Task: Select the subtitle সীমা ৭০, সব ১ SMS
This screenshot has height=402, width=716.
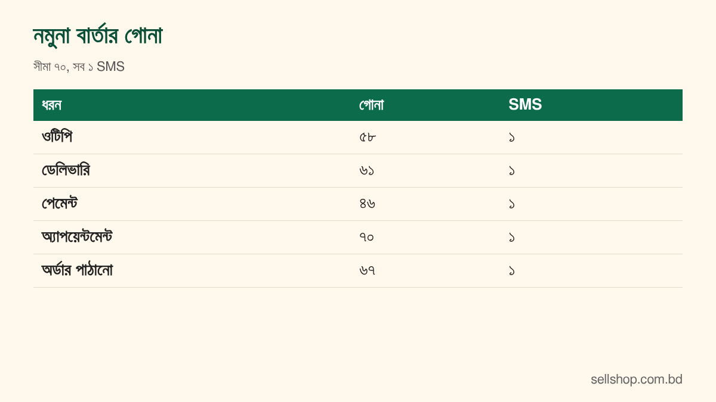Action: 79,67
